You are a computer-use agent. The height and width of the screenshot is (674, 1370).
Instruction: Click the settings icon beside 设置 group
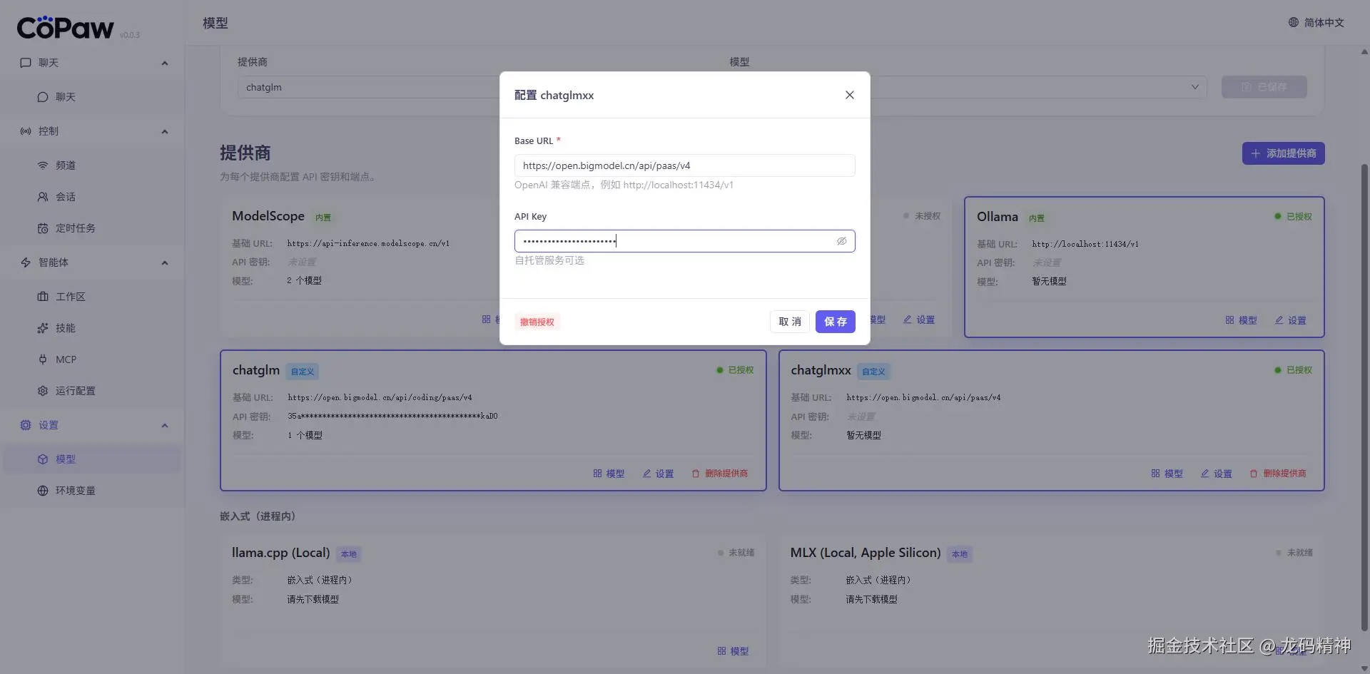(x=26, y=425)
